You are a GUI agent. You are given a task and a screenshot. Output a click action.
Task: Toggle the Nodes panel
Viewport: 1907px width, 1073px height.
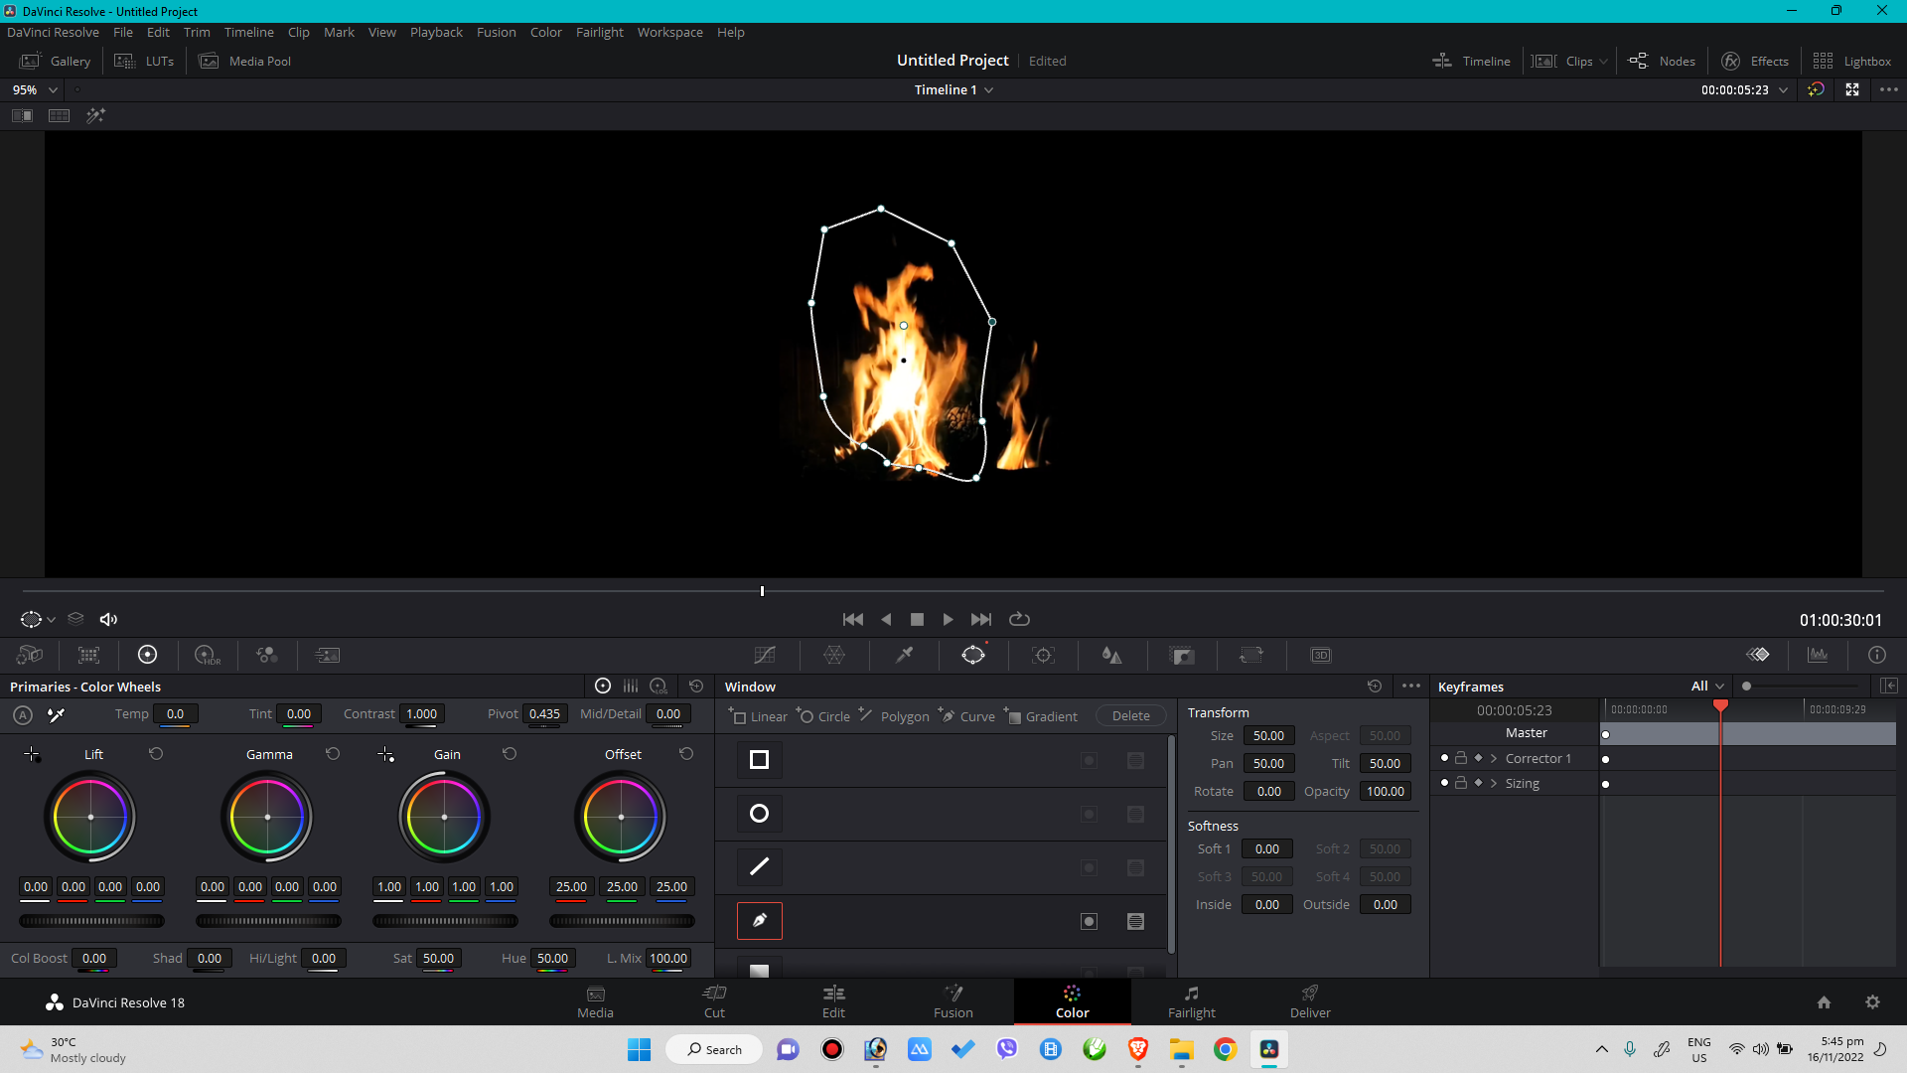[1662, 62]
